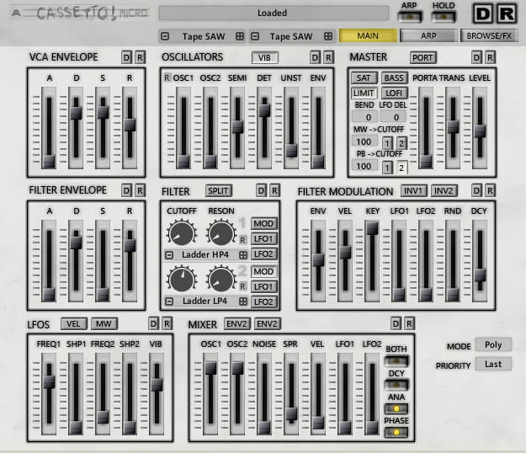The image size is (526, 453).
Task: Click the Filter Modulation D button
Action: coord(476,190)
